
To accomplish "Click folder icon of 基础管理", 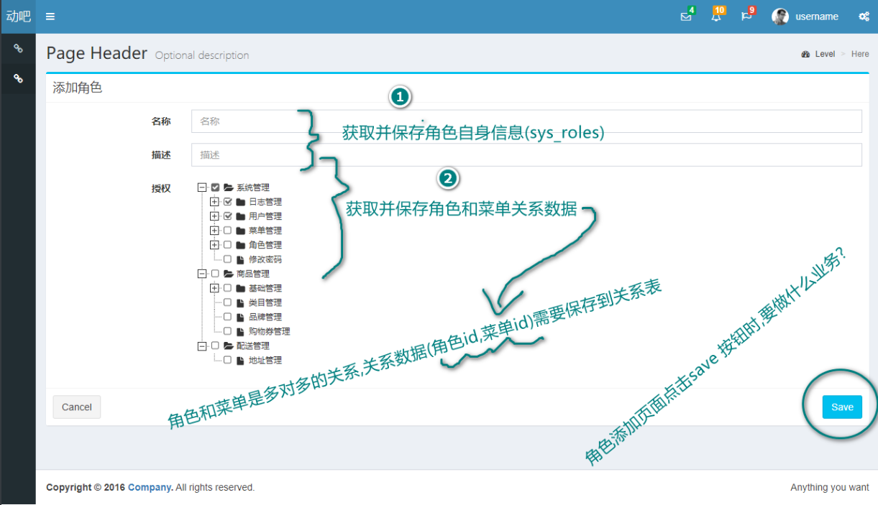I will click(x=241, y=288).
